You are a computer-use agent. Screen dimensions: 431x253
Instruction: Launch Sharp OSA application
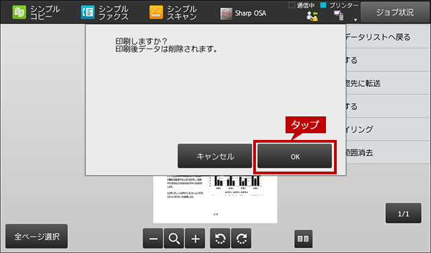tap(243, 13)
